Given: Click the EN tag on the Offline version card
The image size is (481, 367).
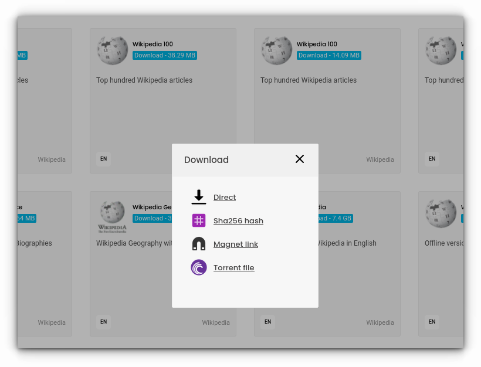Looking at the screenshot, I should (x=432, y=322).
